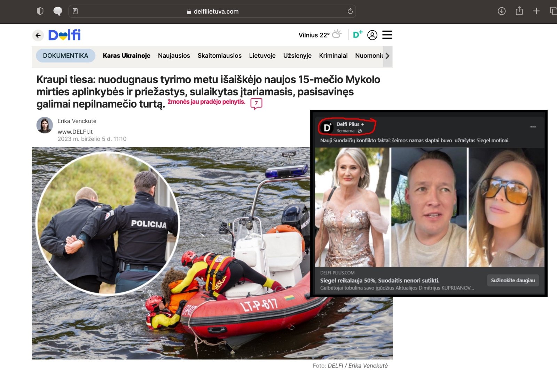Click the ad headline Siegel reikalauja 50%

[x=380, y=281]
